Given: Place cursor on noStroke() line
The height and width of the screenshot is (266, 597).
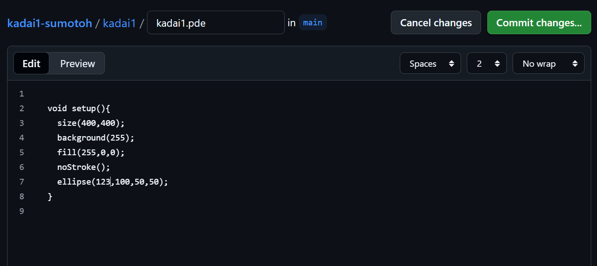Looking at the screenshot, I should pos(84,167).
